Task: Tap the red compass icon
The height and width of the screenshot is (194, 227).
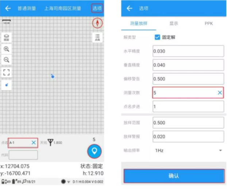Action: click(x=97, y=23)
